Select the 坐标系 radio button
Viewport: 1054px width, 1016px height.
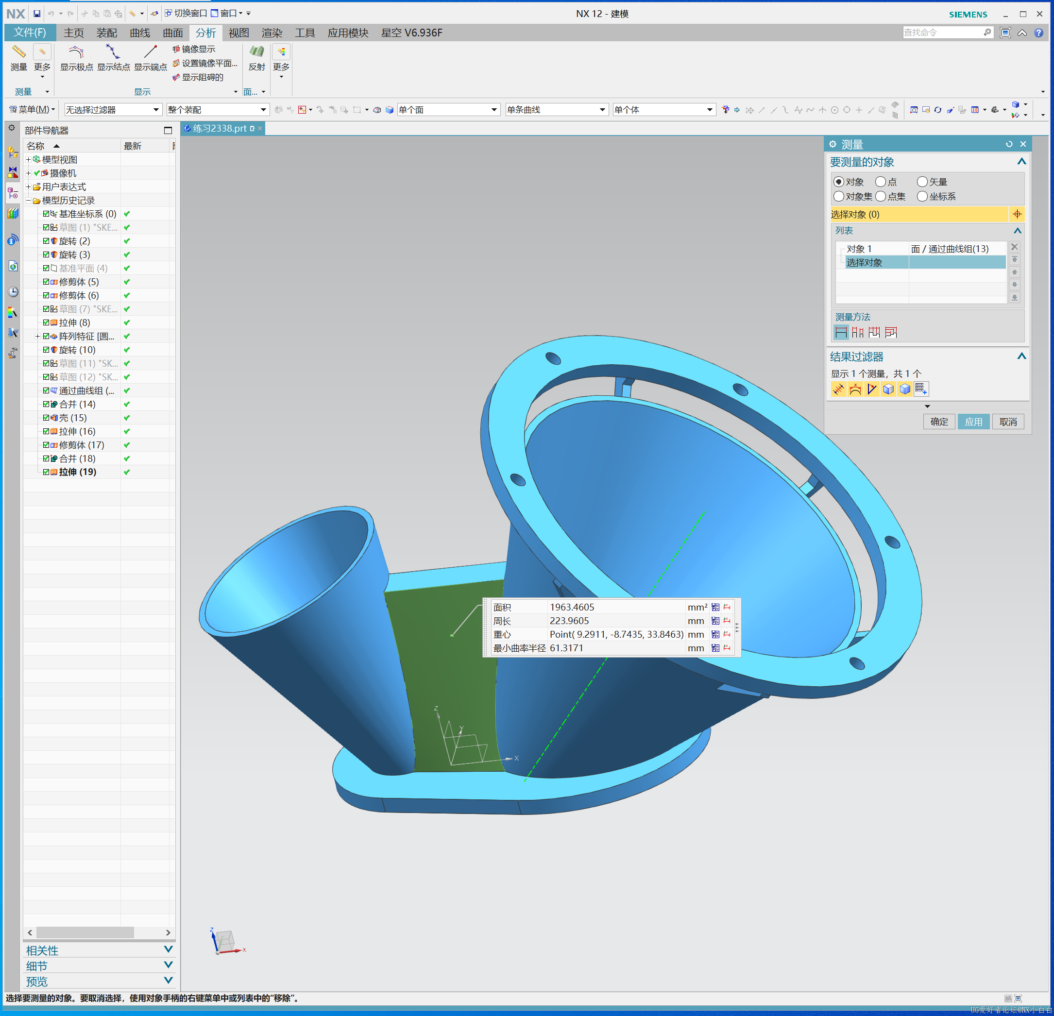(x=922, y=196)
